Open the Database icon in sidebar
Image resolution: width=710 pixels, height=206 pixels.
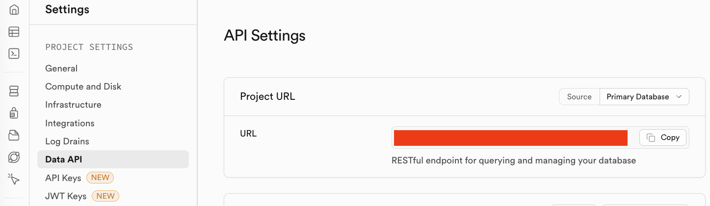(x=14, y=91)
